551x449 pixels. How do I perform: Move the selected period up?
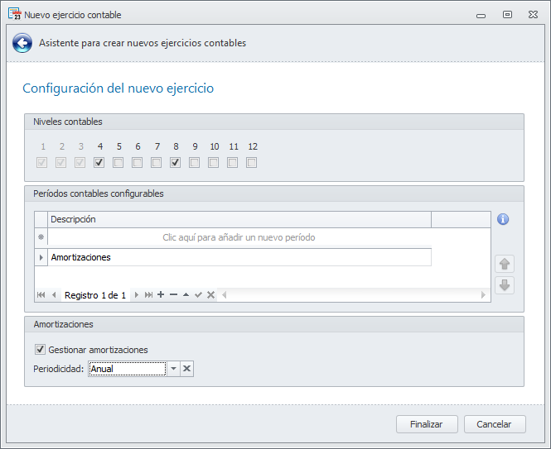(x=504, y=265)
